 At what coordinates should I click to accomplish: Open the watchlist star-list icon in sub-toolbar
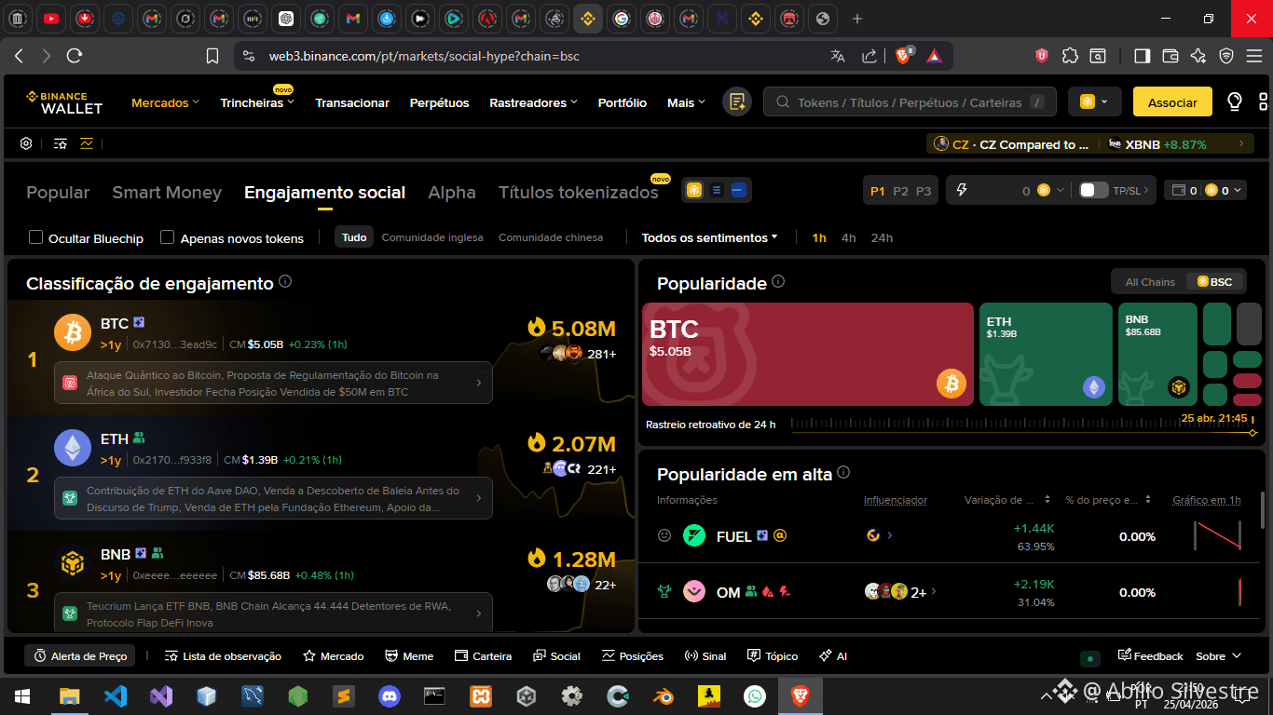pyautogui.click(x=61, y=143)
